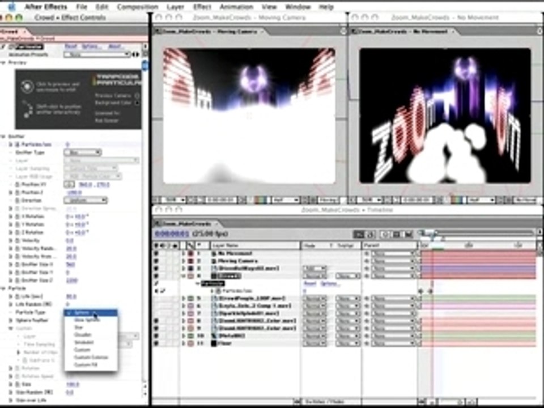Toggle visibility of layer 3

click(x=156, y=269)
